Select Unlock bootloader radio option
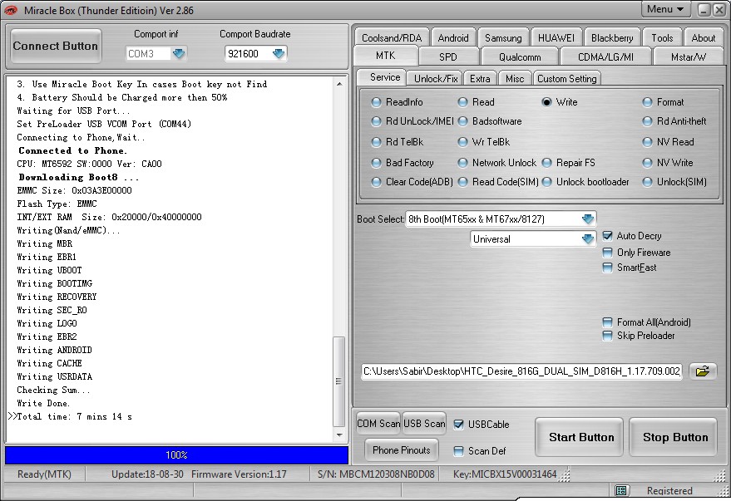 click(x=546, y=182)
